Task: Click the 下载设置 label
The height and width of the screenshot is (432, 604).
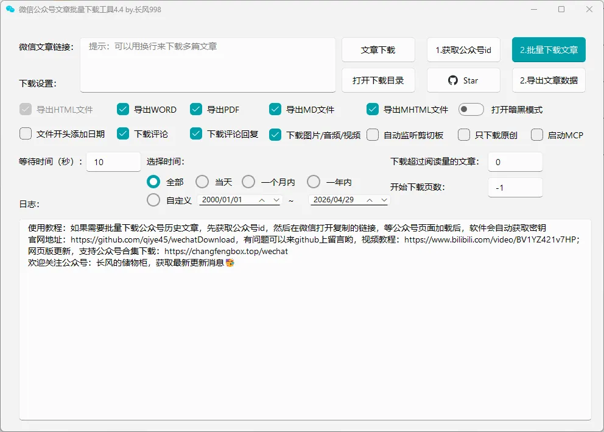Action: tap(38, 83)
